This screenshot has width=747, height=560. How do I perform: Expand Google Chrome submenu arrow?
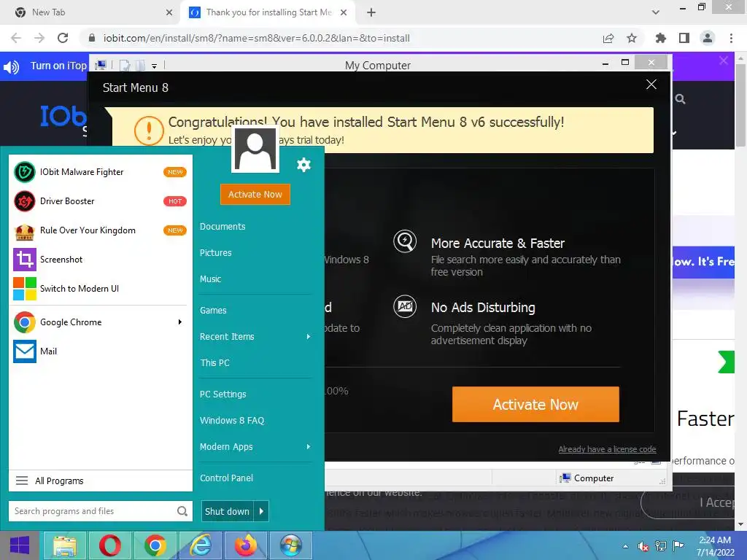click(x=179, y=322)
